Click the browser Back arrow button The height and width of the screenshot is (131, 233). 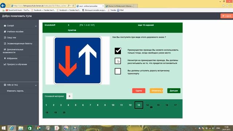[3, 6]
